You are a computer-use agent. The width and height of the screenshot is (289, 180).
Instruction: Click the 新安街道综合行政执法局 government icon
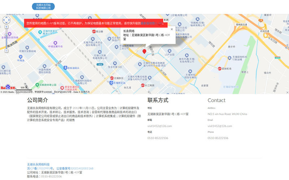coord(62,88)
